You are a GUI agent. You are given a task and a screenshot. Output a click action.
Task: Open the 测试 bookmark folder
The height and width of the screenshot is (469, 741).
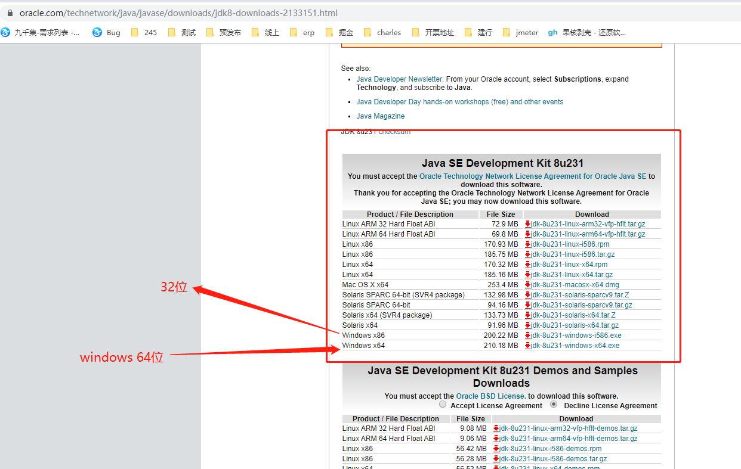(182, 33)
